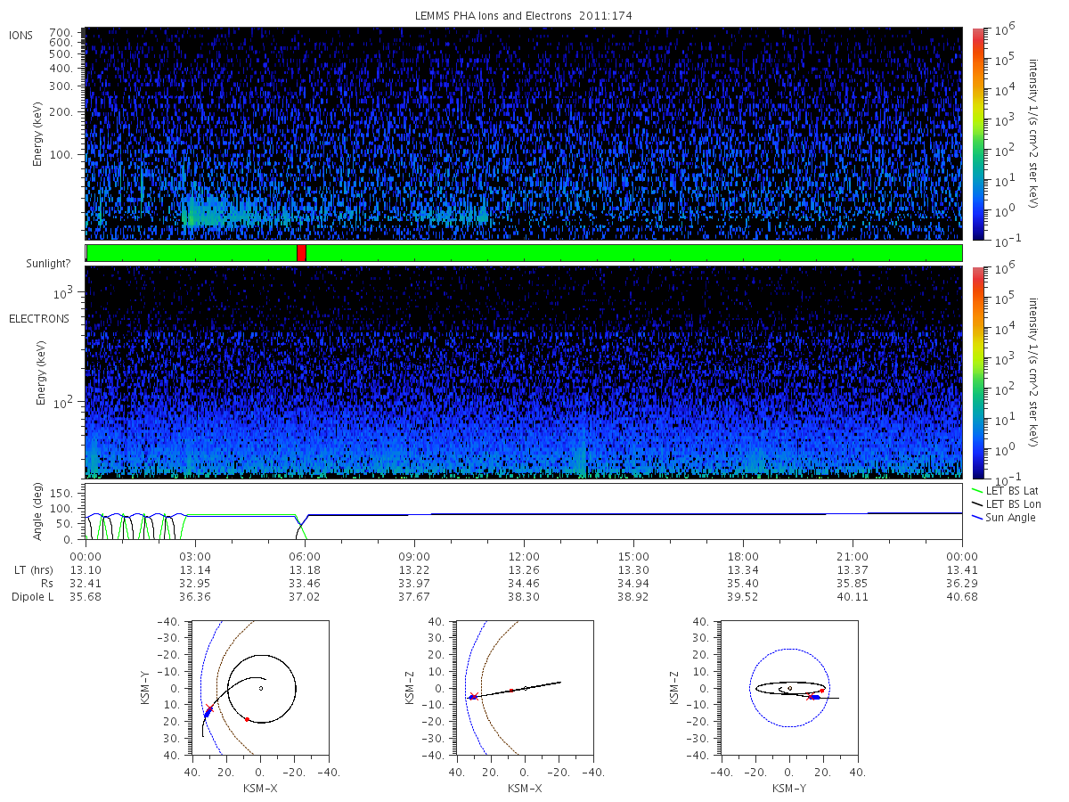Click the Angle (deg) axis label

point(40,512)
